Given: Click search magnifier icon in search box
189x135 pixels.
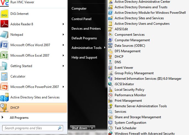Looking at the screenshot, I should point(60,128).
